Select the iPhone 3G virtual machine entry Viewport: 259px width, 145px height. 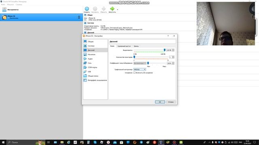pos(41,17)
